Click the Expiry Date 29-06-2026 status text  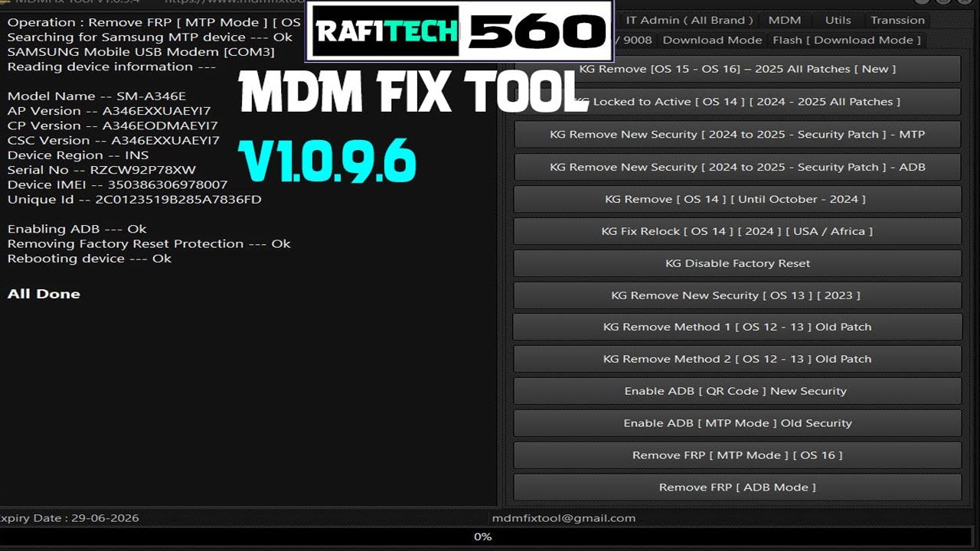click(x=70, y=518)
